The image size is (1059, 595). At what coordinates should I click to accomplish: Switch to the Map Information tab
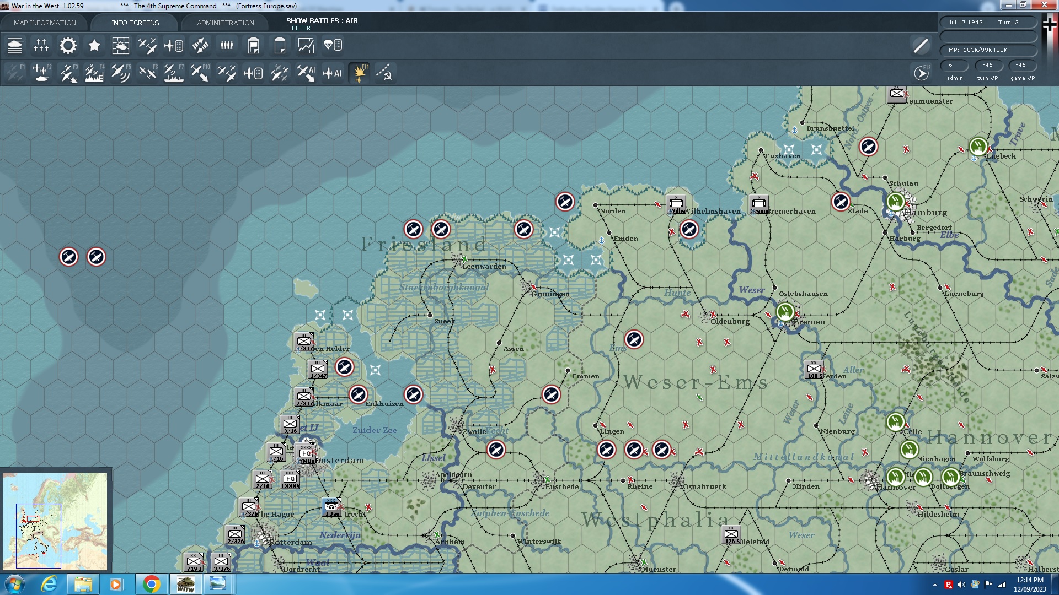coord(45,23)
